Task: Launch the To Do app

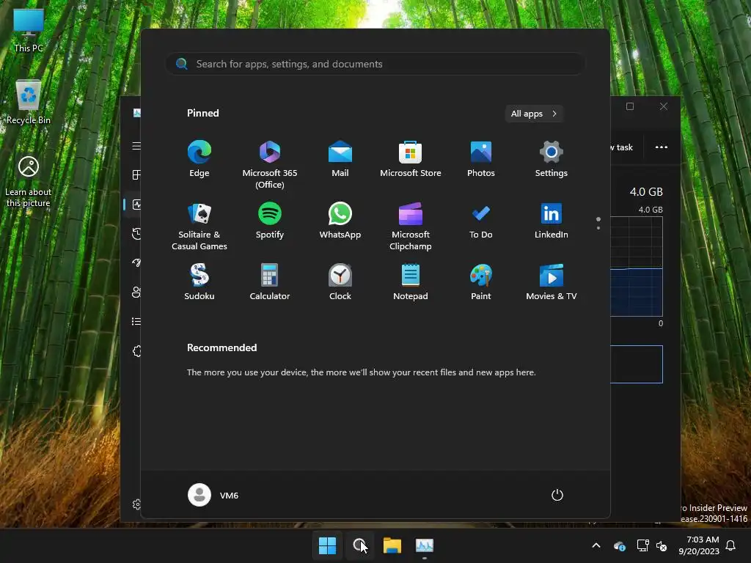Action: pyautogui.click(x=481, y=221)
